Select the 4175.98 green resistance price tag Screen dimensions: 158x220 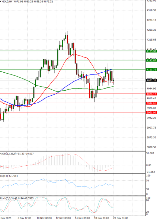151,51
